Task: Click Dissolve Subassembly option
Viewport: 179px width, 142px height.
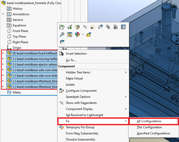Action: [x=80, y=139]
